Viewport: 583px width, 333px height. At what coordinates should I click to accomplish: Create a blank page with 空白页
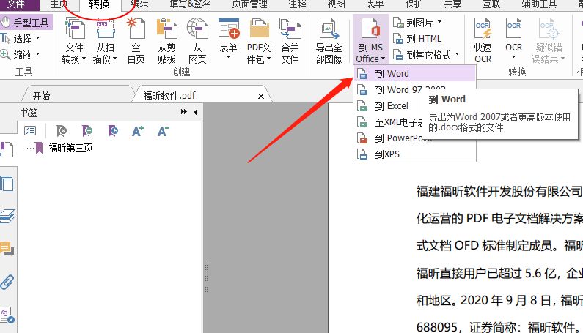[136, 41]
